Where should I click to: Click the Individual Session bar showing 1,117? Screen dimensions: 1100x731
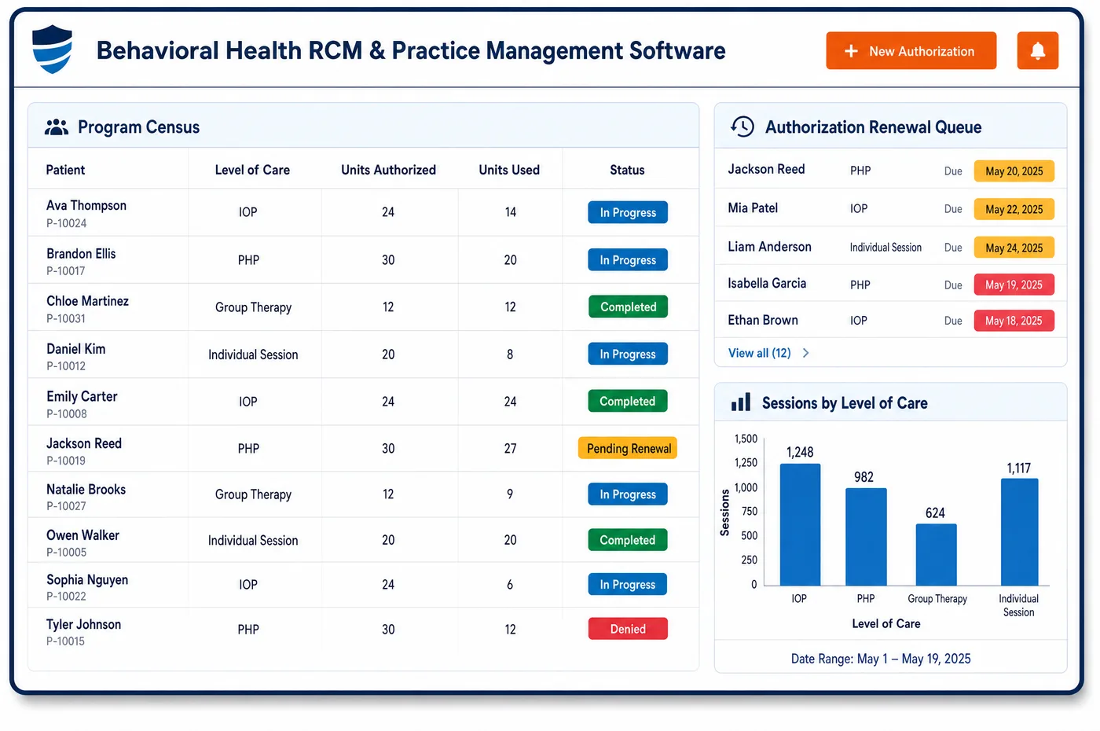1019,532
